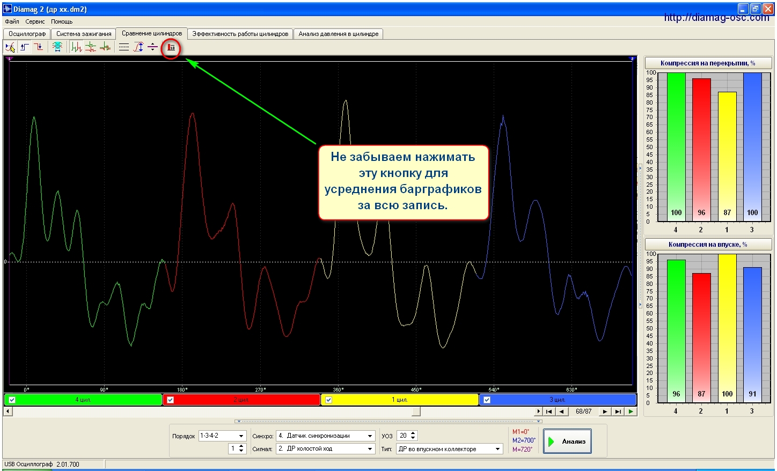
Task: Click the M=720° marker readout
Action: tap(522, 450)
